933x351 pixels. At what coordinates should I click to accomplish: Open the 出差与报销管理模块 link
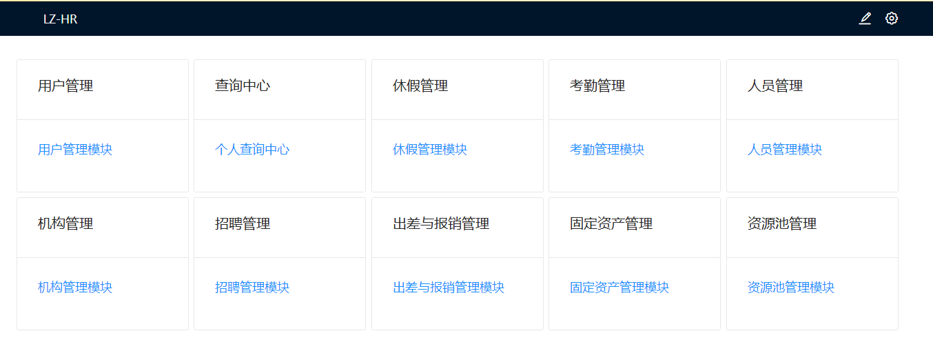click(449, 288)
